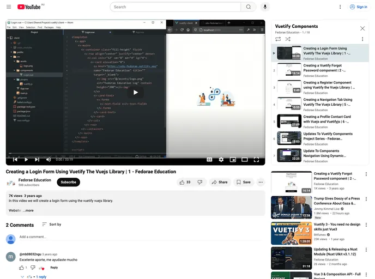The width and height of the screenshot is (375, 279).
Task: Expand the description with ...more
Action: [x=28, y=210]
